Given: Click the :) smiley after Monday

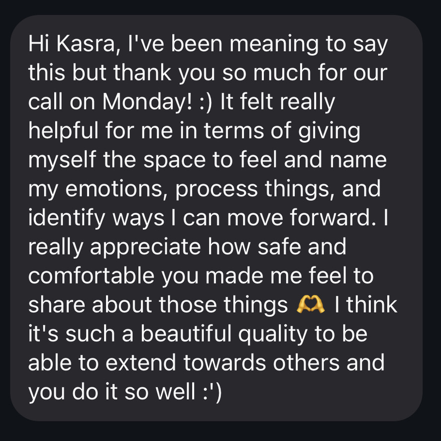Looking at the screenshot, I should point(205,102).
